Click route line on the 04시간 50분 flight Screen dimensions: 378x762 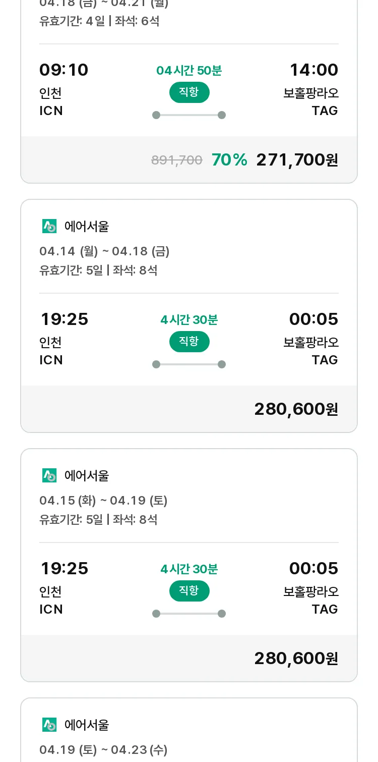189,115
